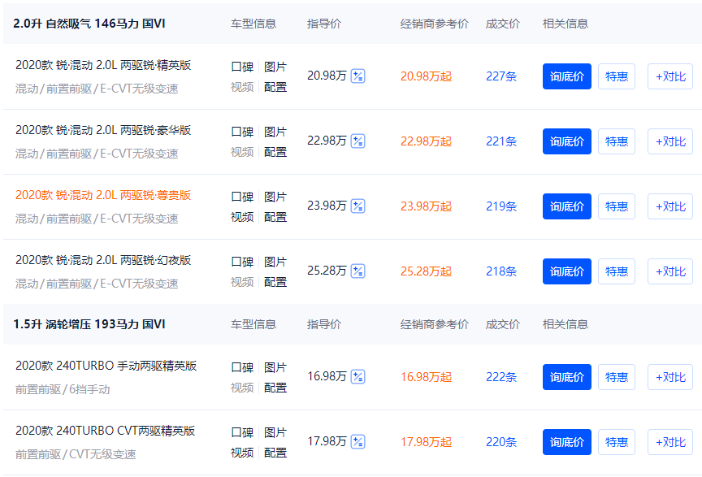This screenshot has width=702, height=477.
Task: Open dealer price 25.28万起
Action: [x=427, y=271]
